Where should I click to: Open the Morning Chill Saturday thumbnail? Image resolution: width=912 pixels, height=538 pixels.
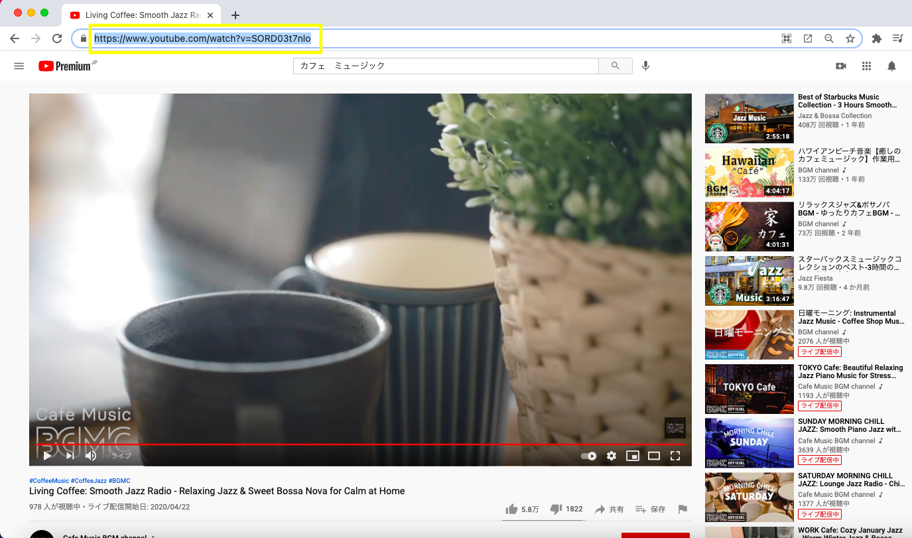pyautogui.click(x=749, y=498)
